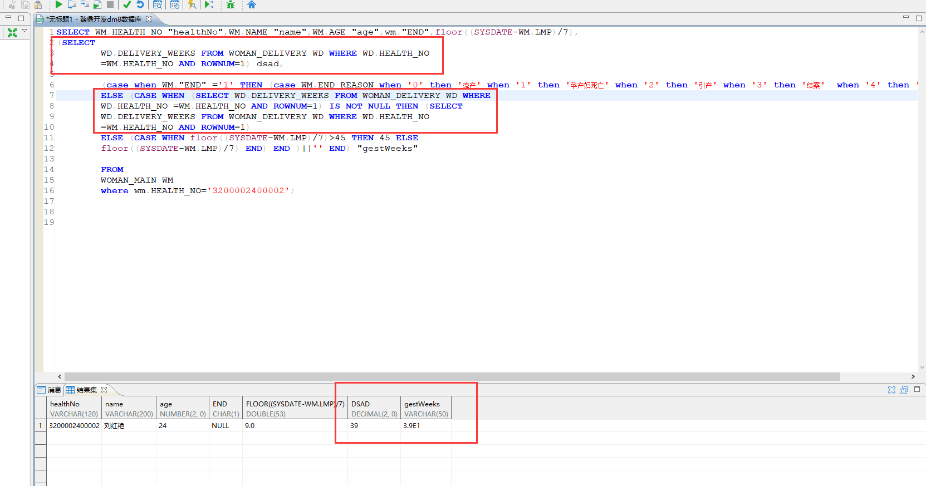Switch to the 消息 messages tab
The image size is (926, 486).
[49, 390]
